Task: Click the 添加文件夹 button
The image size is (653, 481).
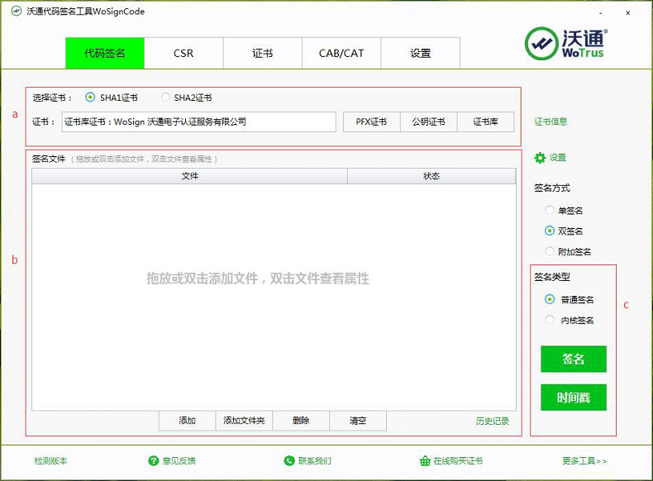Action: 244,421
